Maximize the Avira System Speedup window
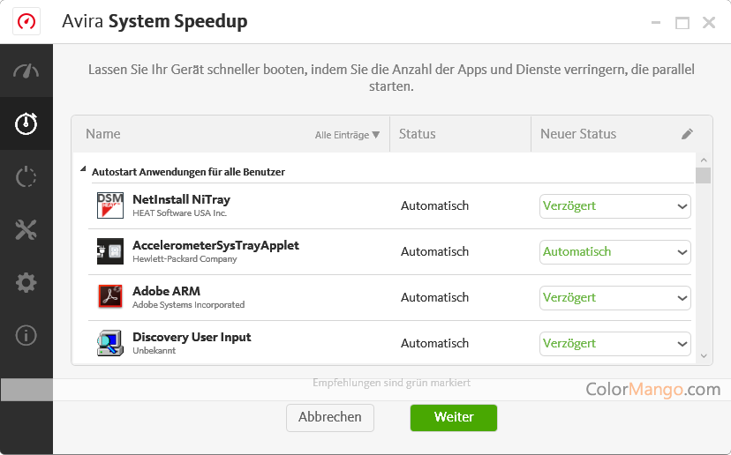The image size is (731, 455). tap(682, 22)
